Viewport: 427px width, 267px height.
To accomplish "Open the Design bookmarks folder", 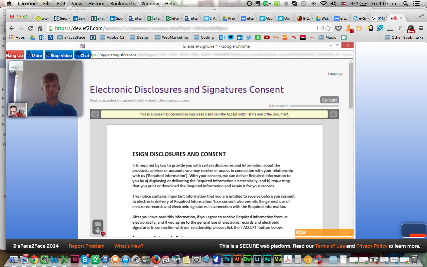I will pyautogui.click(x=139, y=37).
